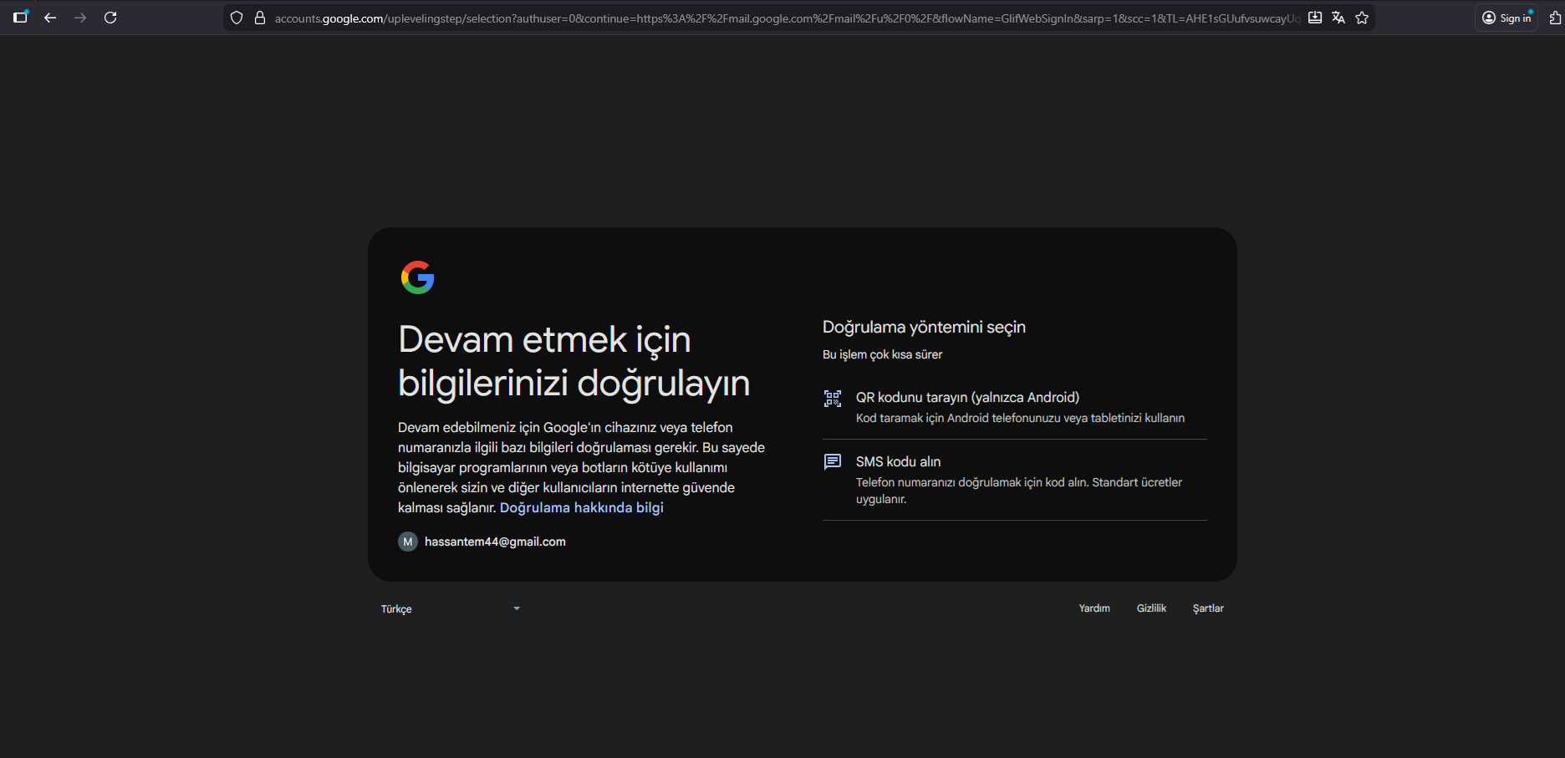Open the sidebar tabs panel icon
1565x758 pixels.
(x=21, y=17)
